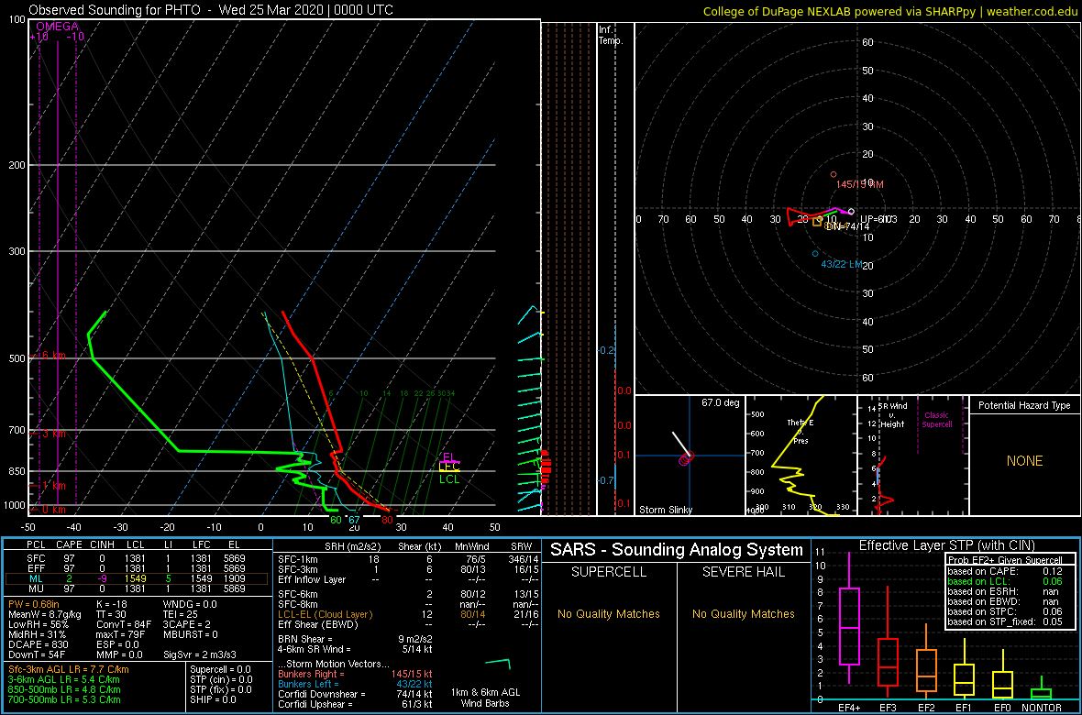The image size is (1082, 715).
Task: Click the PW = 0.68in value
Action: 35,604
